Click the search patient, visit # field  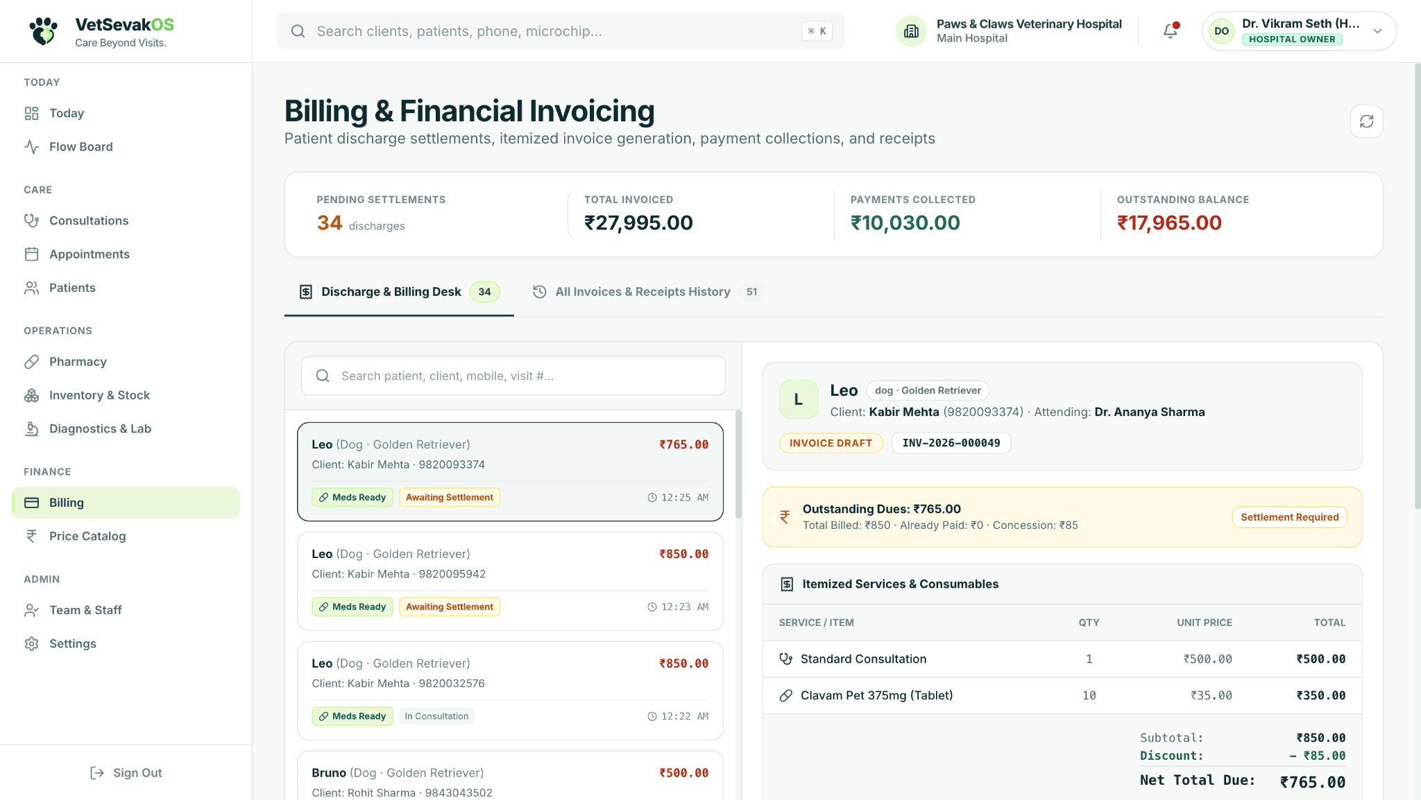[513, 376]
